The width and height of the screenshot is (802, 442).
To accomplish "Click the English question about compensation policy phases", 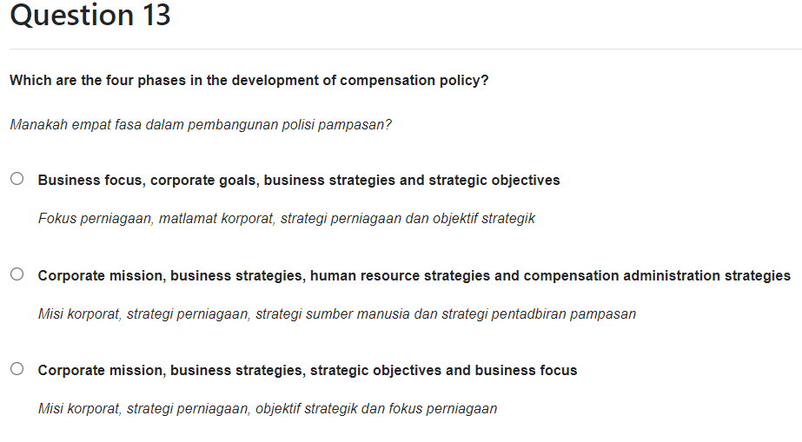I will [x=249, y=80].
